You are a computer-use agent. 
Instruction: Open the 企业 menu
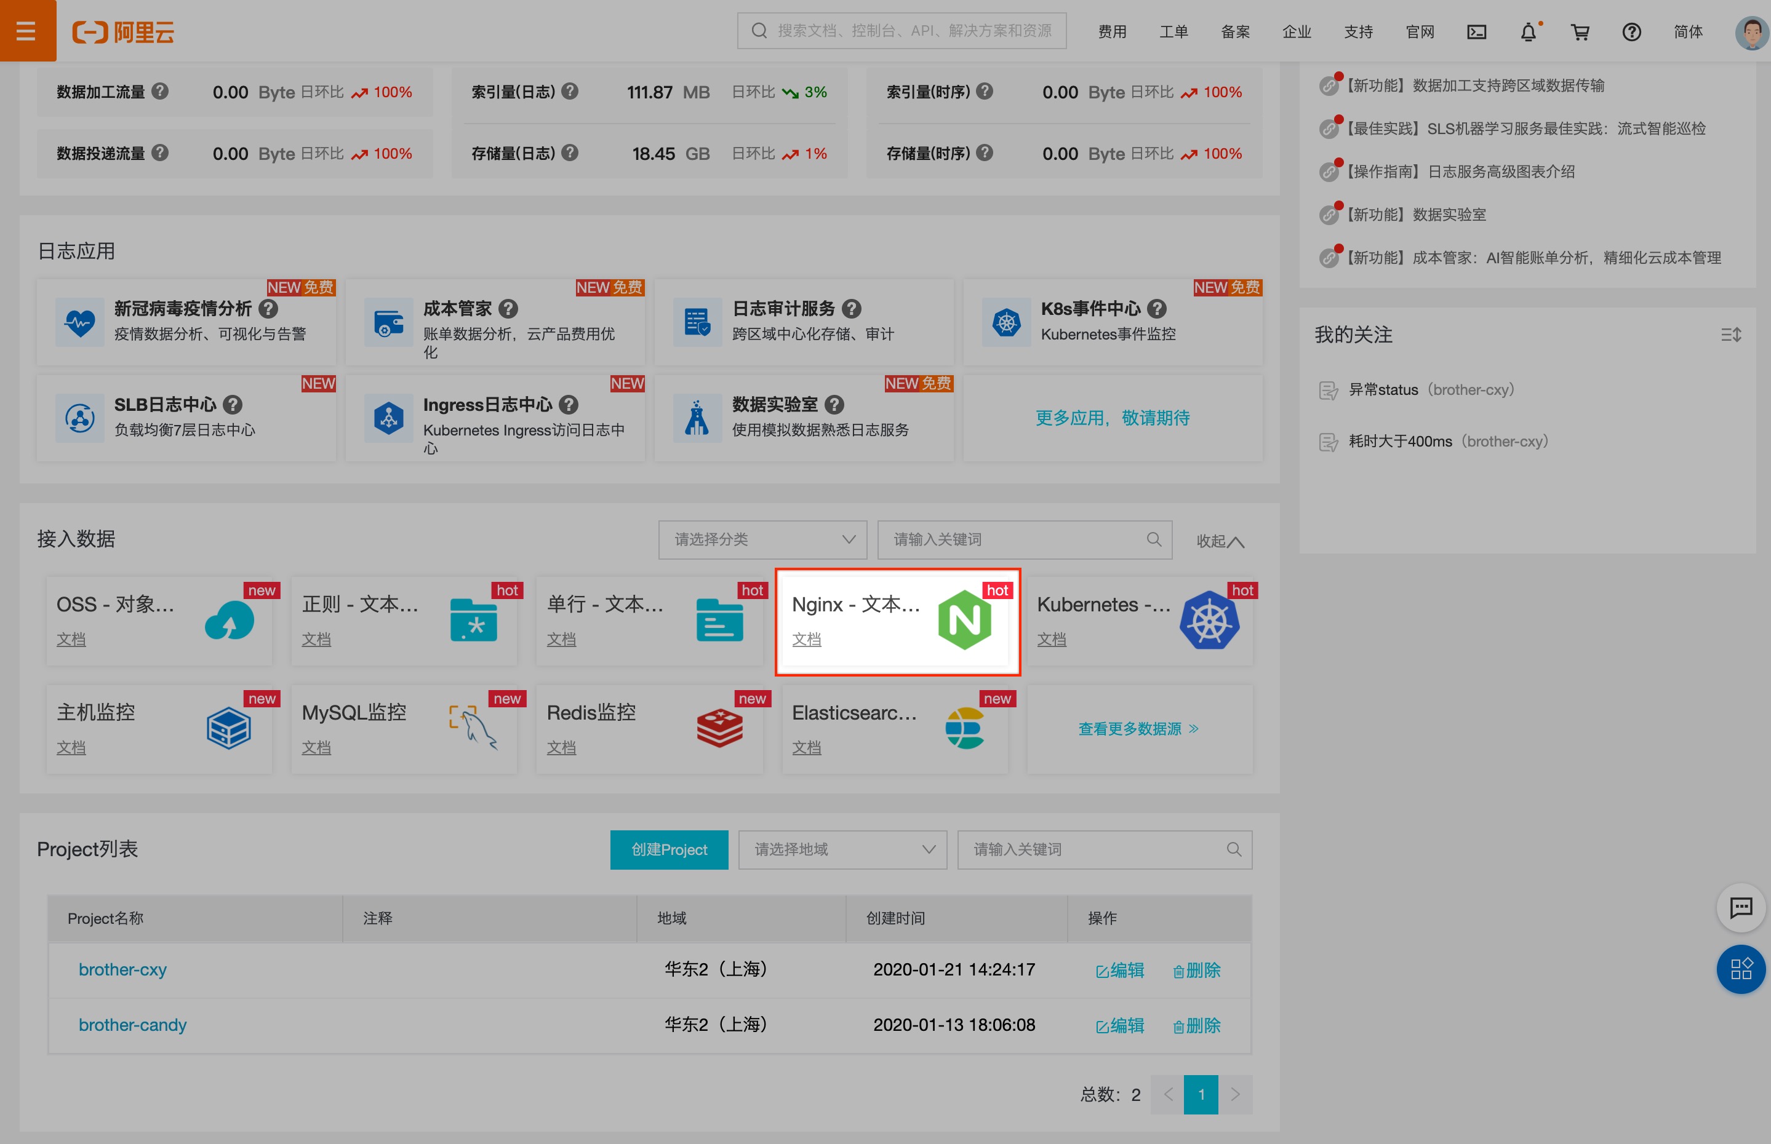(1297, 31)
